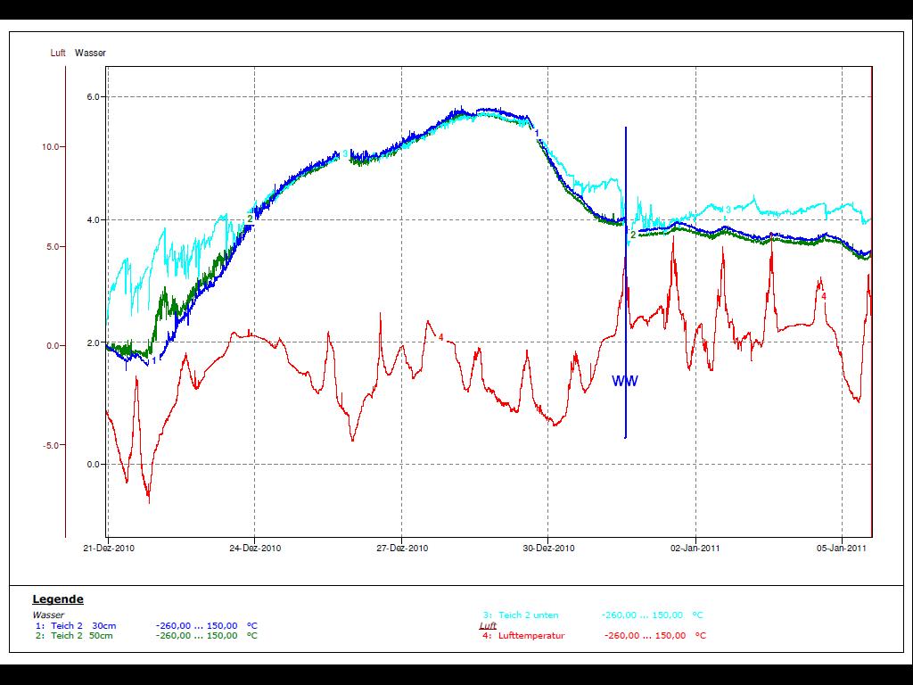This screenshot has width=913, height=685.
Task: Click the 10.0 value on Luft axis
Action: (x=52, y=147)
